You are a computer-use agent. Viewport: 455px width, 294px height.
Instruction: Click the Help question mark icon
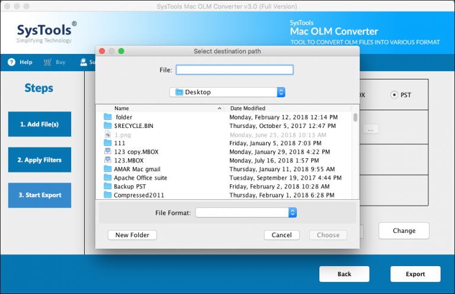11,62
